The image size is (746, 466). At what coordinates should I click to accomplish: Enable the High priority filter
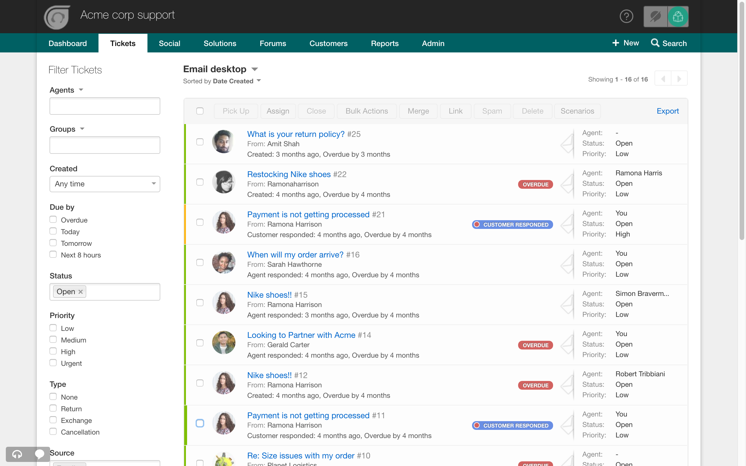point(53,351)
